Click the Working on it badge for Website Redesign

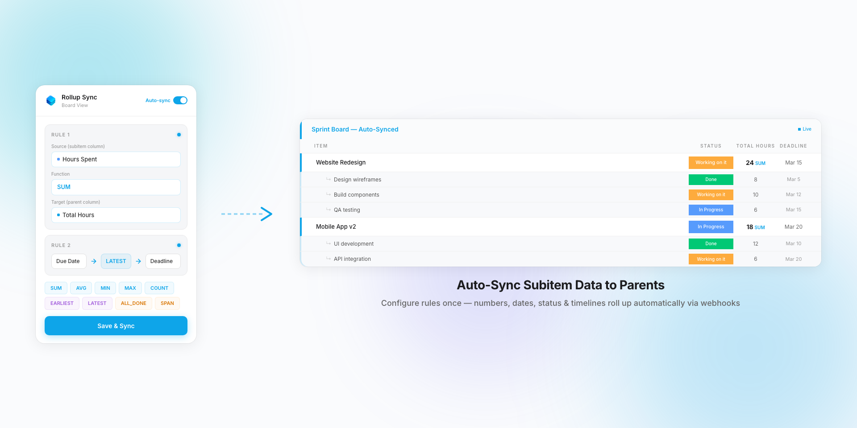coord(711,162)
